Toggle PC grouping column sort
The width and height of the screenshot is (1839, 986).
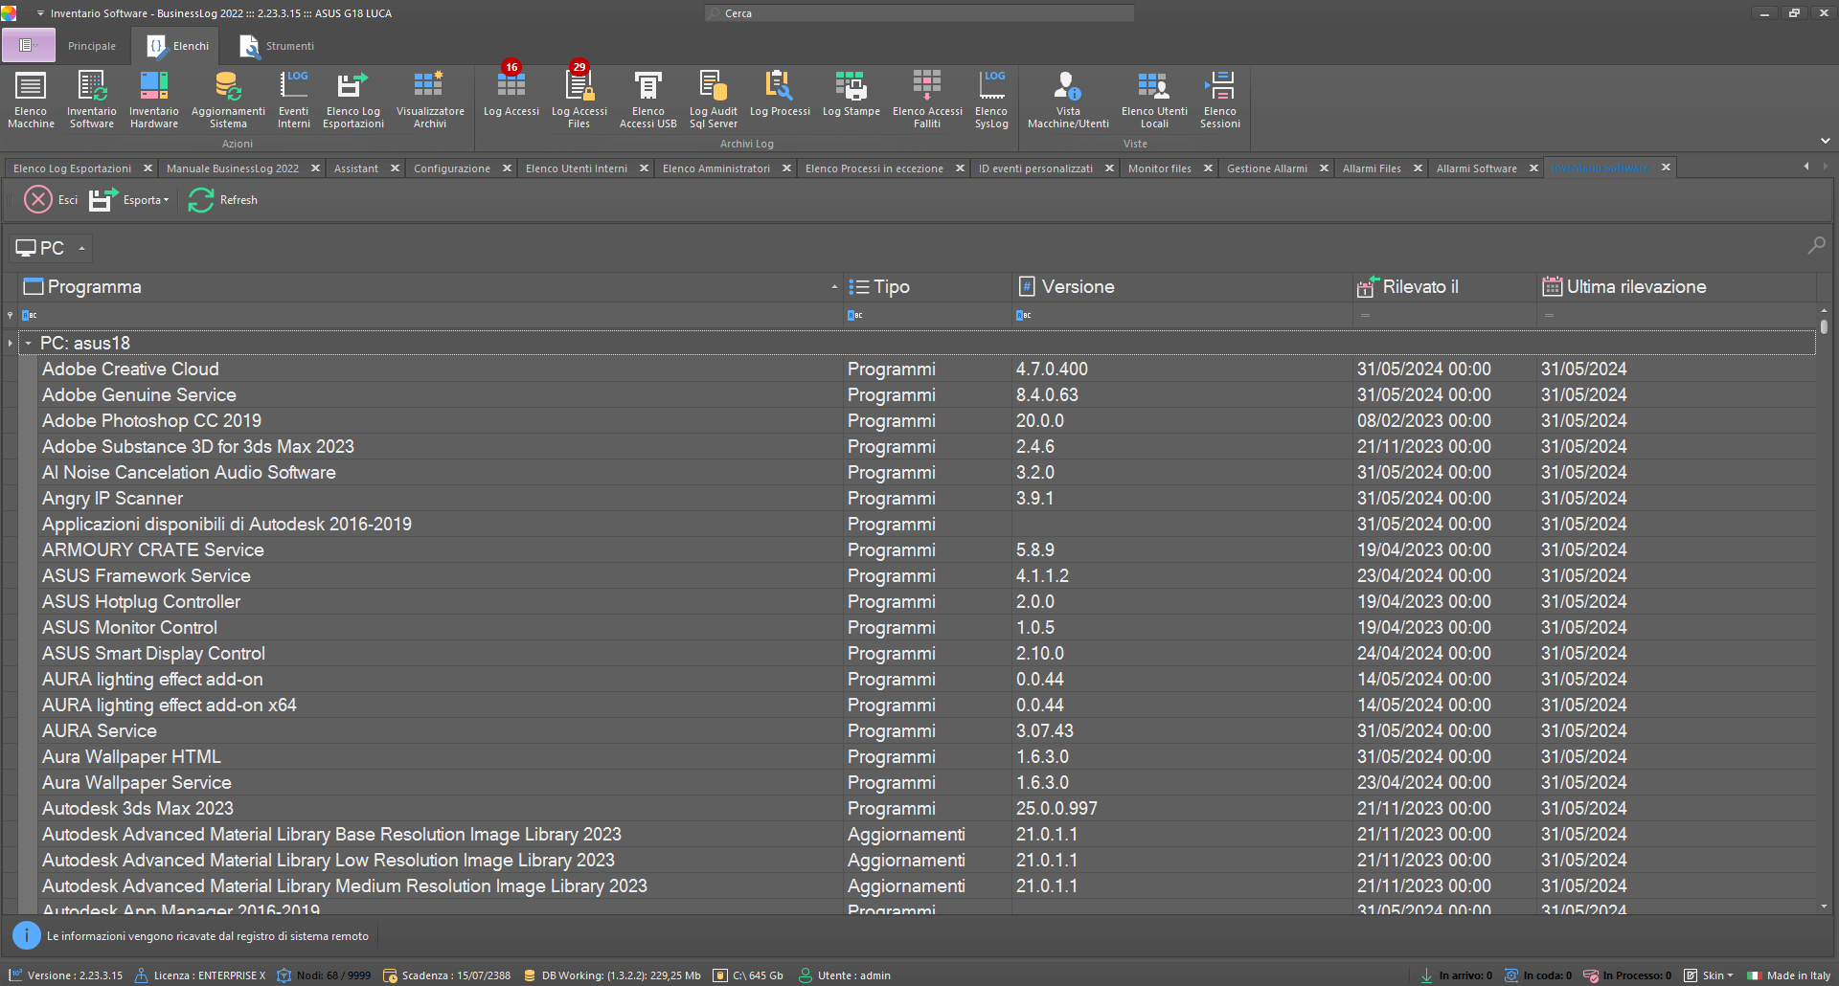pos(52,248)
